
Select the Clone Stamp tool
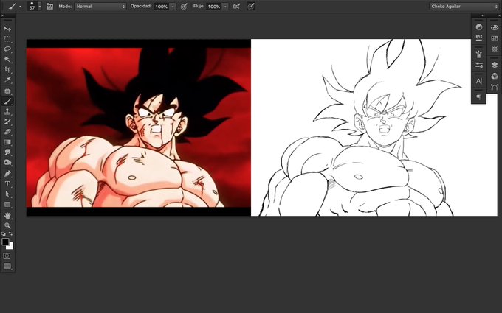pos(7,111)
